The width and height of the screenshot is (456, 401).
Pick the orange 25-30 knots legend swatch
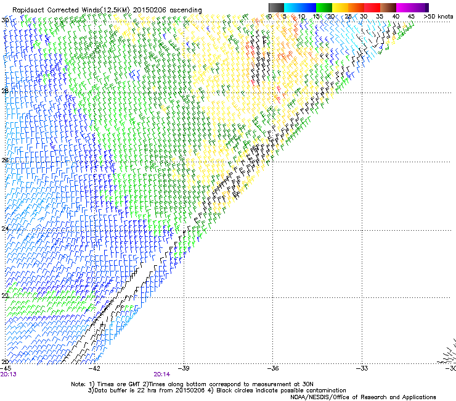pyautogui.click(x=356, y=7)
